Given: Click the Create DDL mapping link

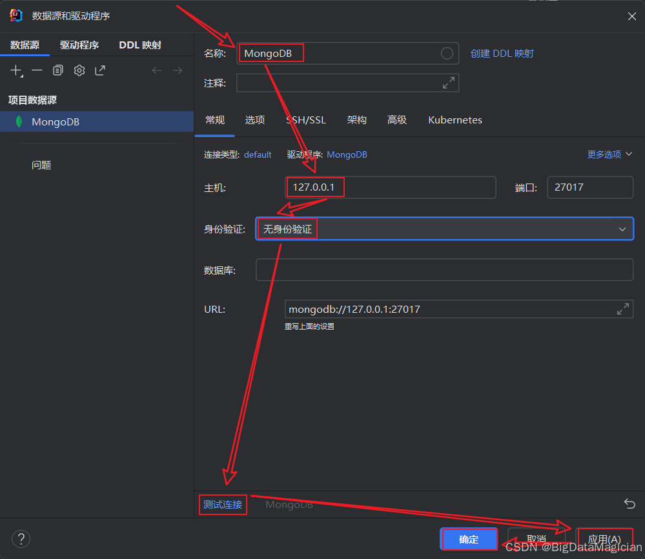Looking at the screenshot, I should point(502,54).
